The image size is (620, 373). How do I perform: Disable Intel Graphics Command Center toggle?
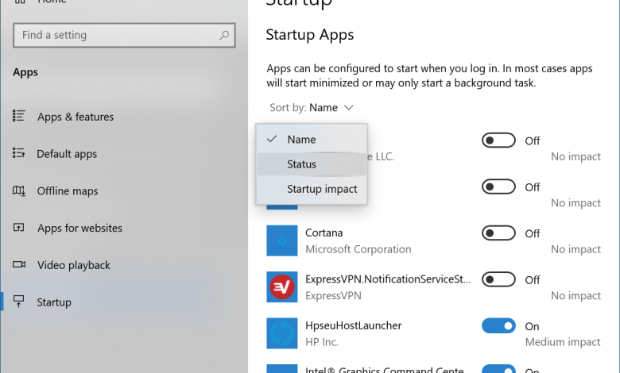click(498, 369)
